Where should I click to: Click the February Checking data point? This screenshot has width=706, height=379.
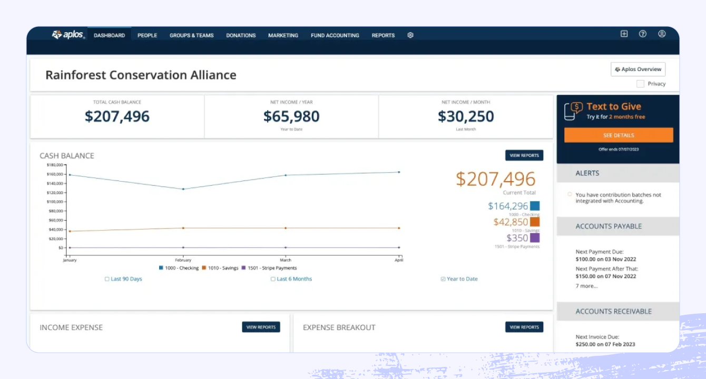tap(183, 189)
